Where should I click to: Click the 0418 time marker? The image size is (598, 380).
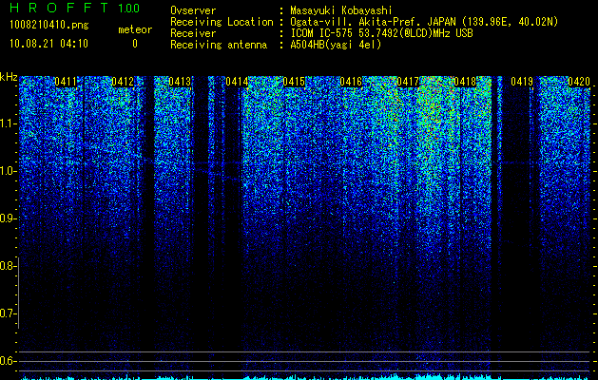pyautogui.click(x=465, y=82)
